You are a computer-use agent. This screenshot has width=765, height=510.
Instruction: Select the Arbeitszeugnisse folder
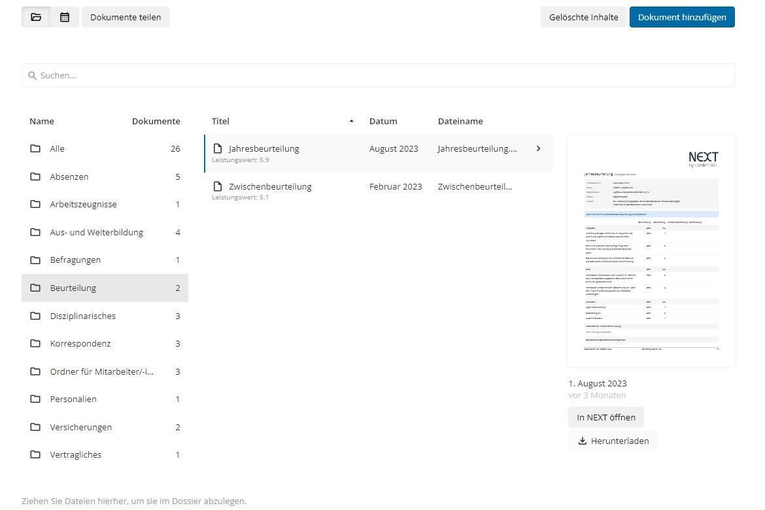[x=83, y=204]
